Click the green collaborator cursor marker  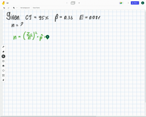point(47,37)
